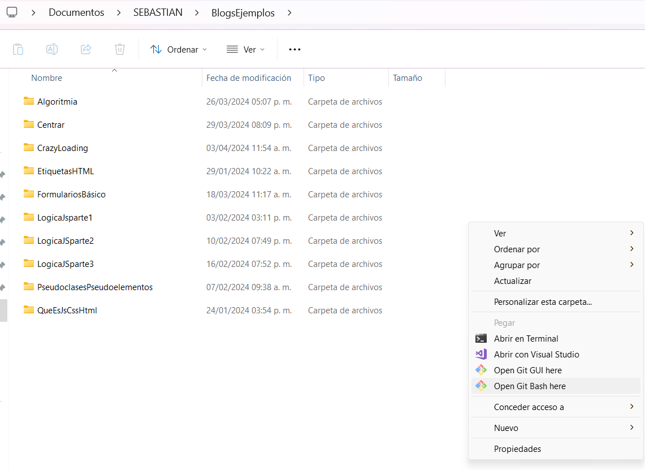The image size is (645, 470).
Task: Open the Ver dropdown in toolbar
Action: coord(245,49)
